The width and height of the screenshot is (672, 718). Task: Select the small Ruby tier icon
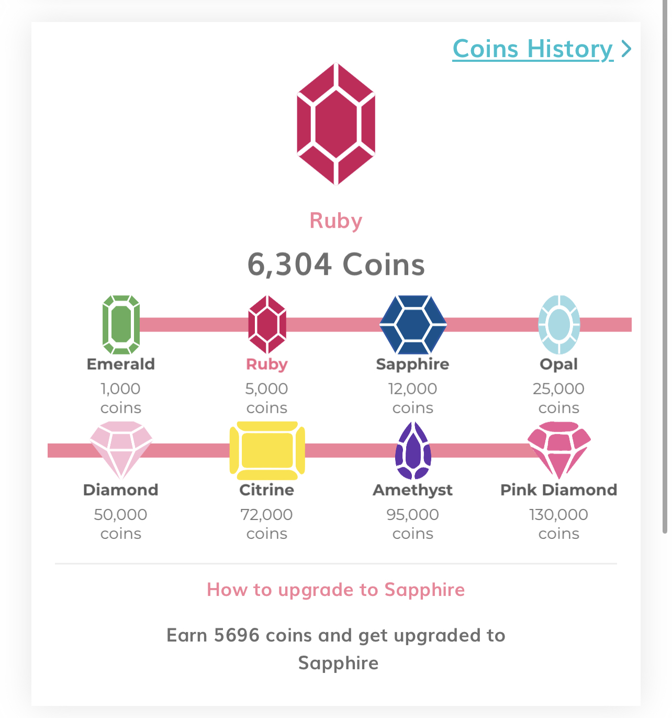pos(267,325)
